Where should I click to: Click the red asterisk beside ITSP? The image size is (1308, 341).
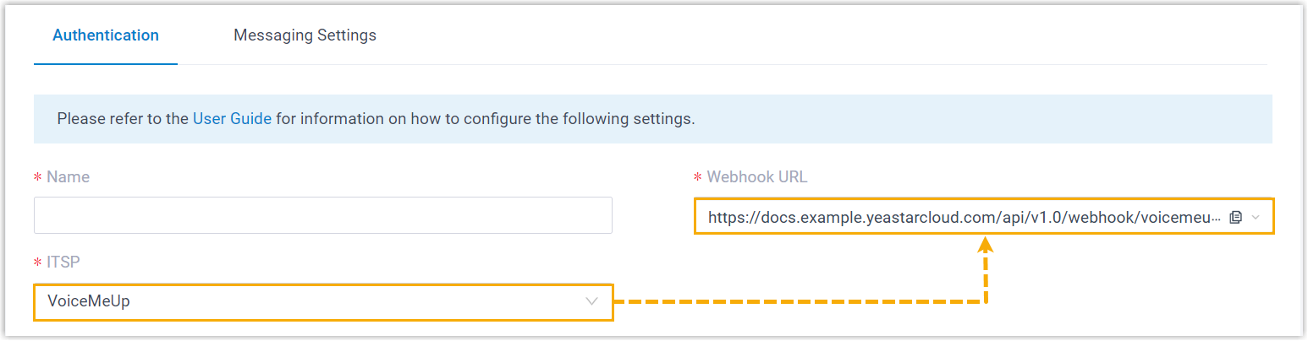coord(38,263)
